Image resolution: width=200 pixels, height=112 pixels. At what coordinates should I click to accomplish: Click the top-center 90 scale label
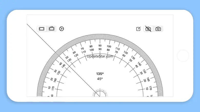click(x=100, y=45)
